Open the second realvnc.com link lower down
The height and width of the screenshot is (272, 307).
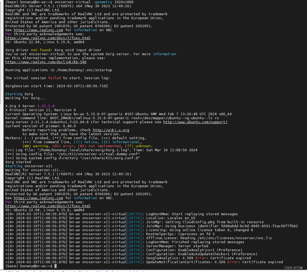(38, 198)
